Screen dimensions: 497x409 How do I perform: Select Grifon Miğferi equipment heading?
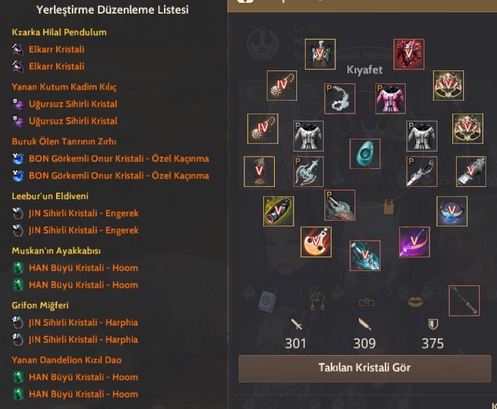40,305
